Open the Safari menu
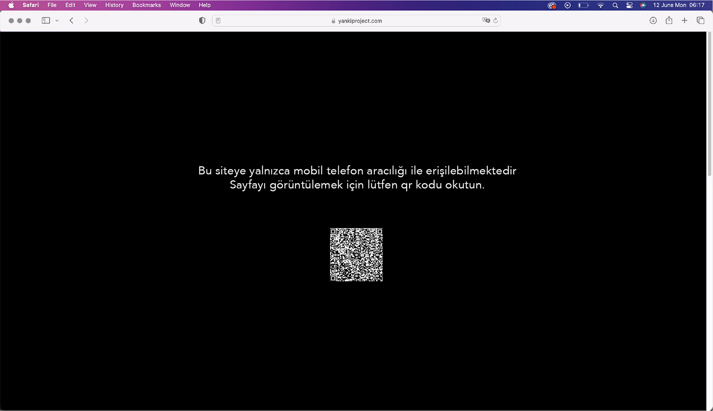The height and width of the screenshot is (411, 713). point(30,5)
